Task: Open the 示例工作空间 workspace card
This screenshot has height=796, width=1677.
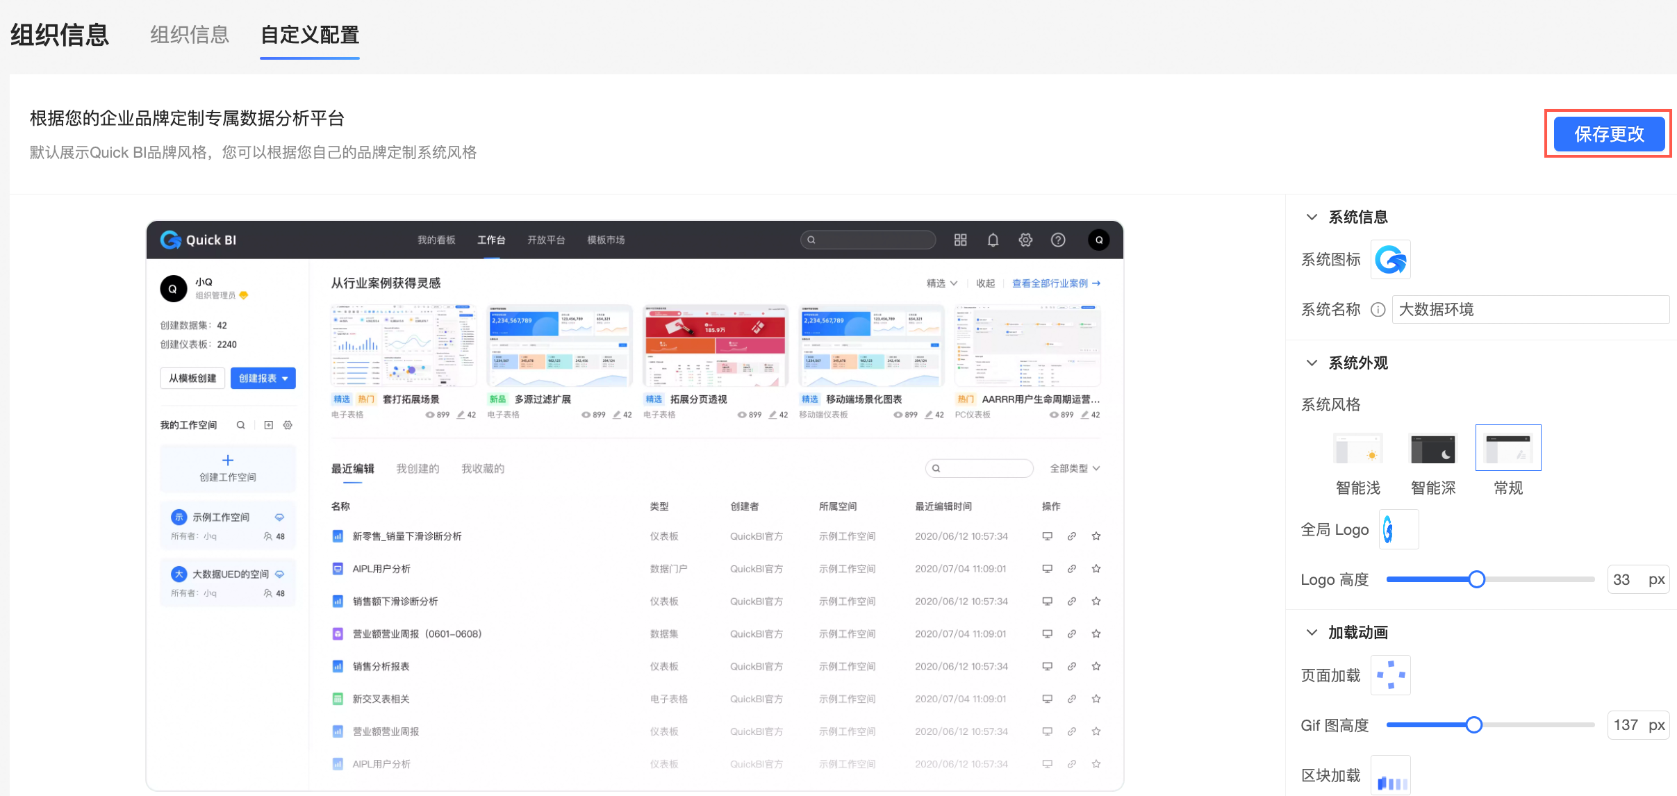Action: pyautogui.click(x=228, y=526)
